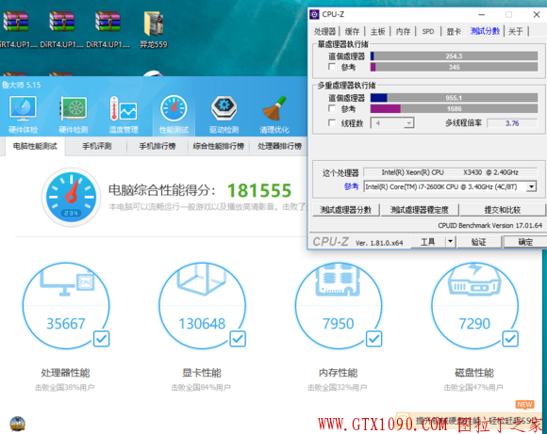The height and width of the screenshot is (434, 547).
Task: Switch to CPU-Z 内存 memory tab
Action: point(404,31)
